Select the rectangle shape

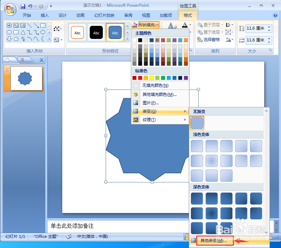point(43,26)
